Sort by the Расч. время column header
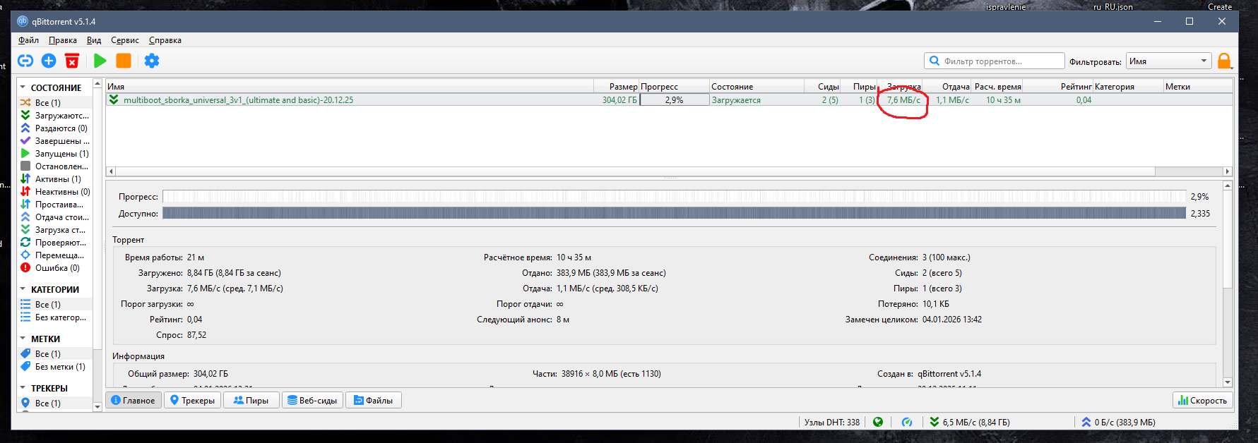Image resolution: width=1258 pixels, height=443 pixels. [997, 87]
